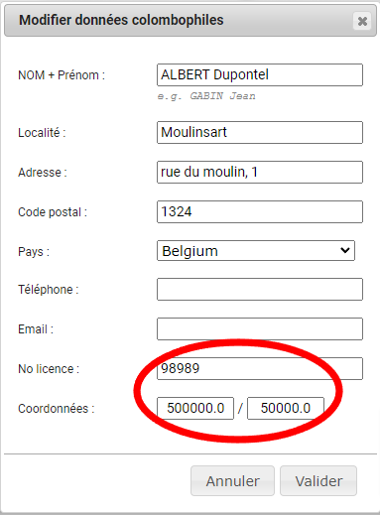
Task: Open the Pays country dropdown
Action: 256,251
